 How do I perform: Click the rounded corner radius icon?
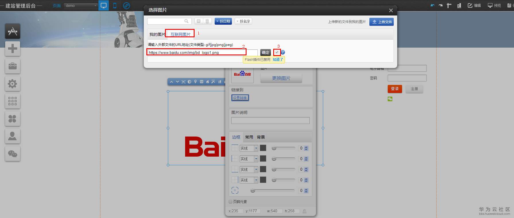(x=235, y=190)
